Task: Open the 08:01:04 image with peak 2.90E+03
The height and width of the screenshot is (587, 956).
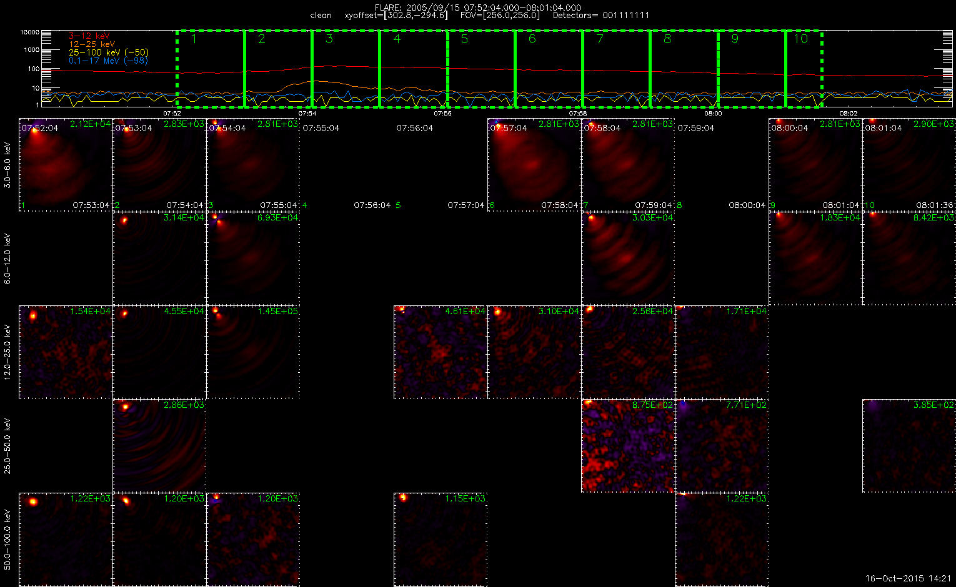Action: pos(909,164)
